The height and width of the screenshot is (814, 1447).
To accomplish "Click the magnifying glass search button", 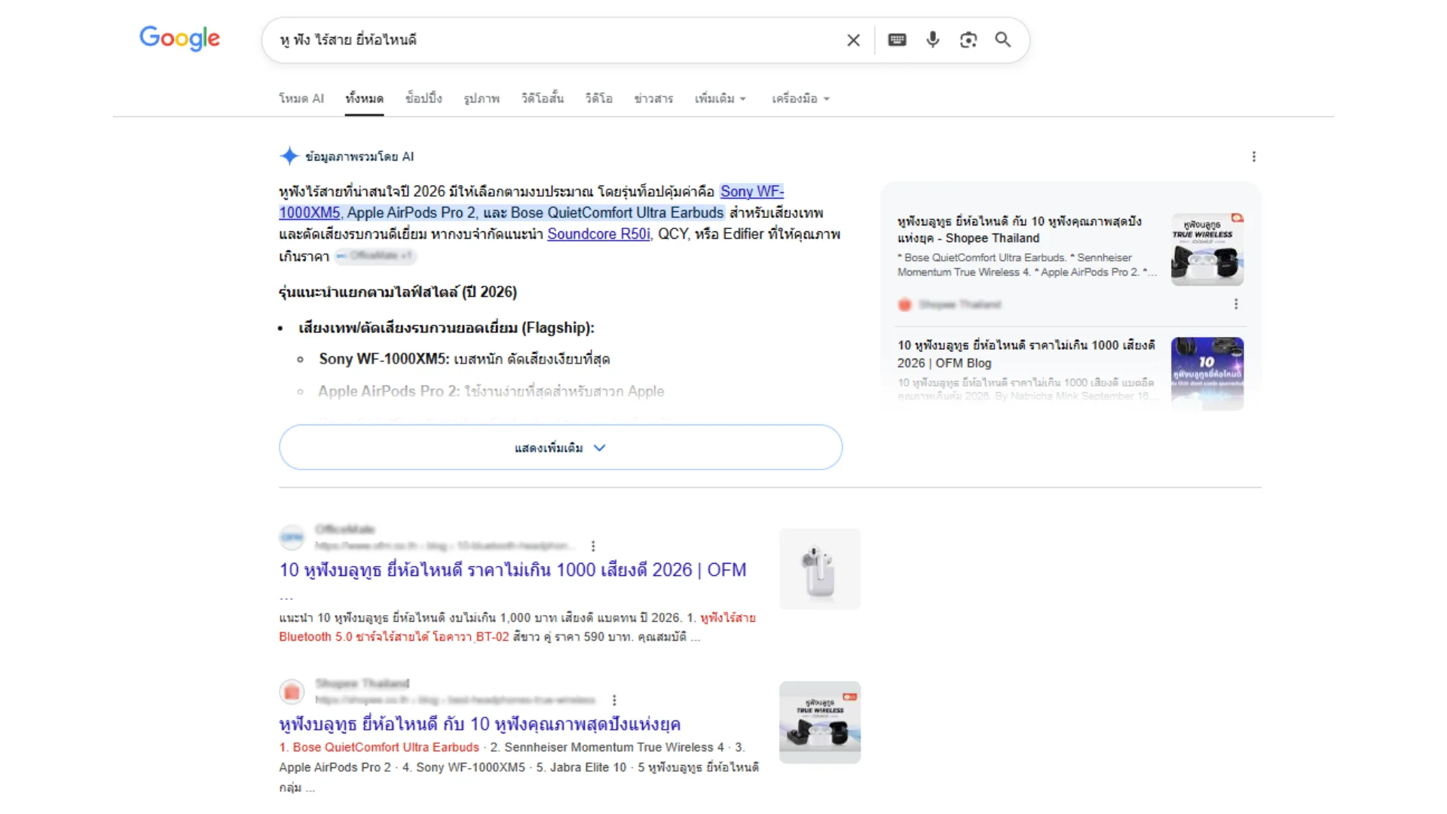I will 1002,39.
